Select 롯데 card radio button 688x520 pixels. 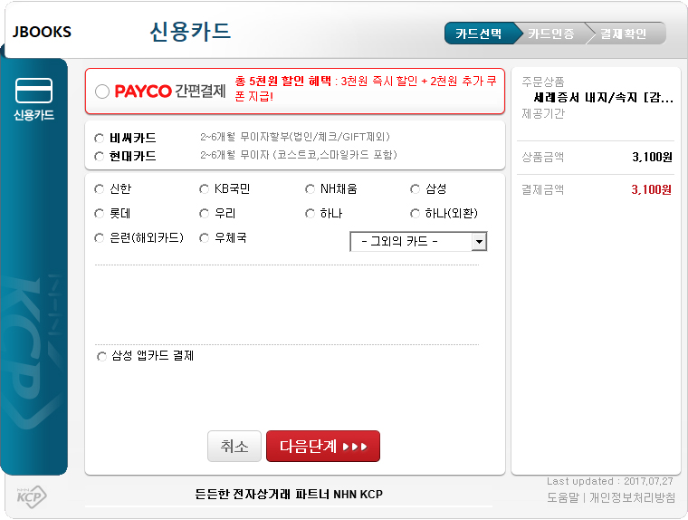tap(100, 214)
